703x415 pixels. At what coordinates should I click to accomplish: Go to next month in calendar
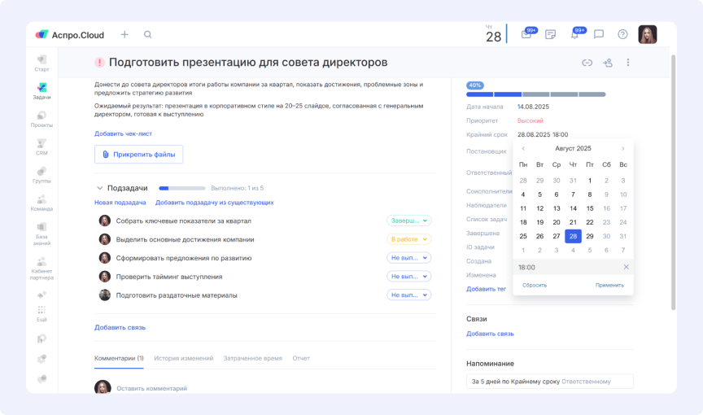[x=623, y=148]
